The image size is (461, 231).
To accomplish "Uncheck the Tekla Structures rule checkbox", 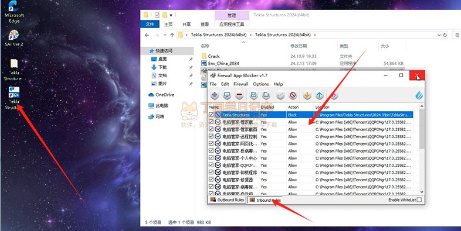I will [211, 115].
